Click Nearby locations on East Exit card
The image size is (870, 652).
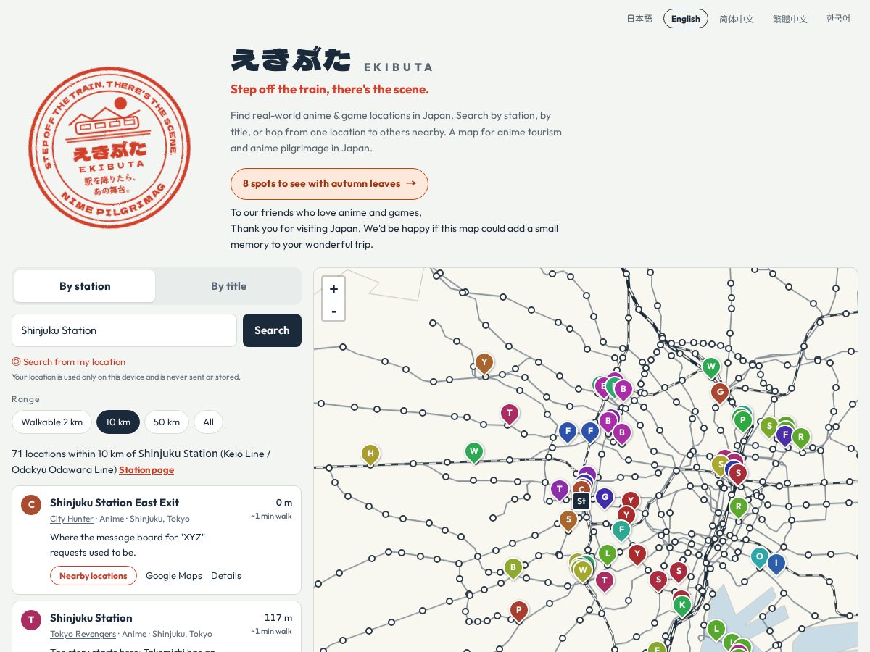pyautogui.click(x=94, y=576)
